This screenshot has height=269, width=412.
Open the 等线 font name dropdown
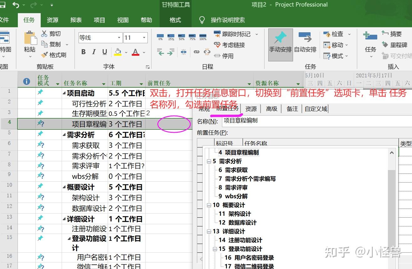pyautogui.click(x=119, y=38)
